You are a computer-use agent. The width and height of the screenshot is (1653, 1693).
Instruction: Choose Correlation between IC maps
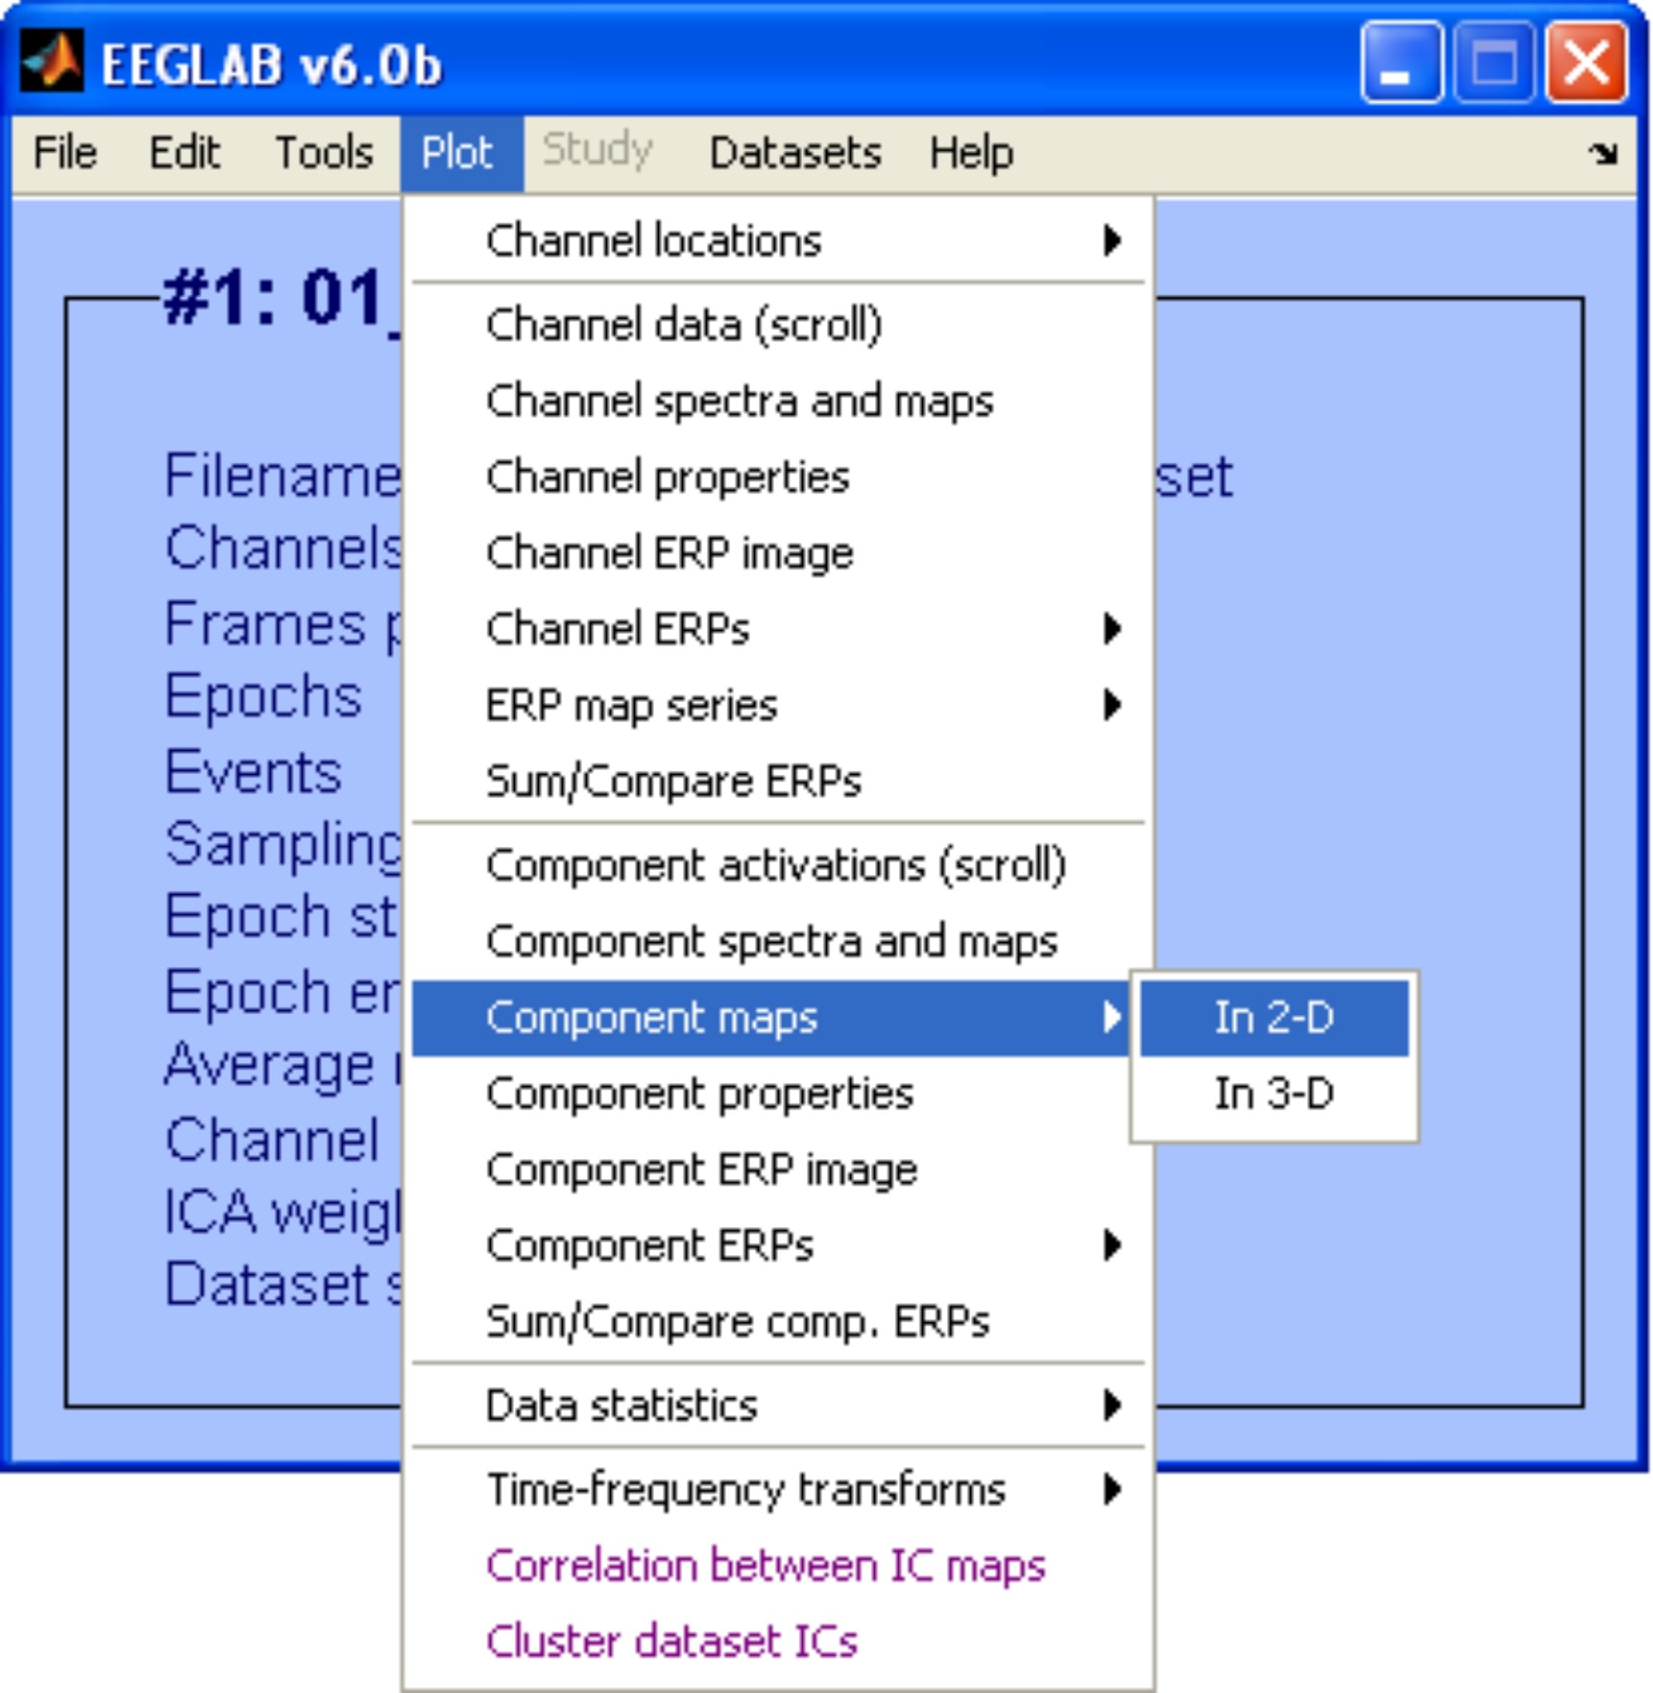click(776, 1565)
